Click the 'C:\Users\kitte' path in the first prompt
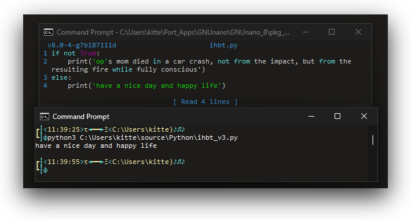Image resolution: width=411 pixels, height=220 pixels. point(141,129)
